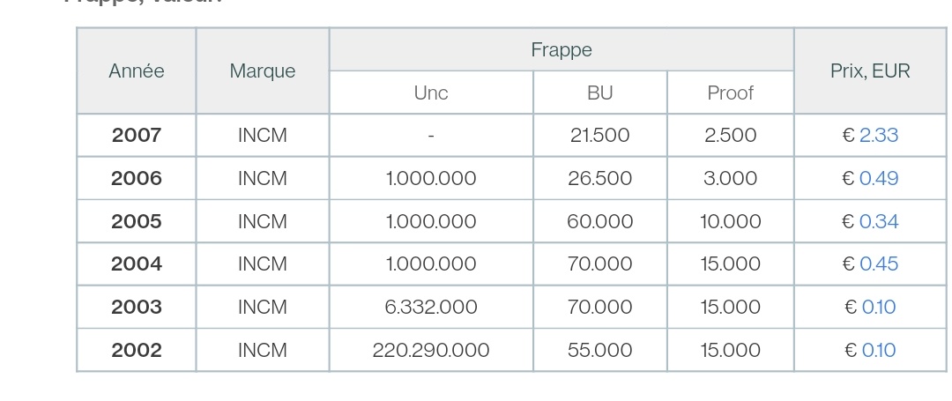Select the 220.290.000 mintage cell
952x401 pixels.
[x=431, y=350]
